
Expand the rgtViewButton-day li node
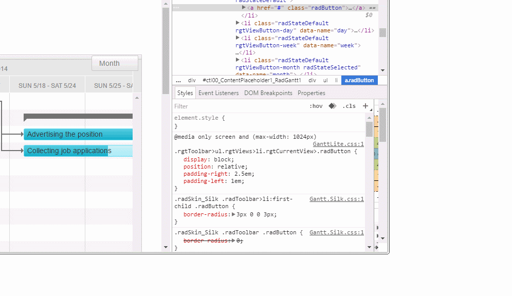pos(237,23)
